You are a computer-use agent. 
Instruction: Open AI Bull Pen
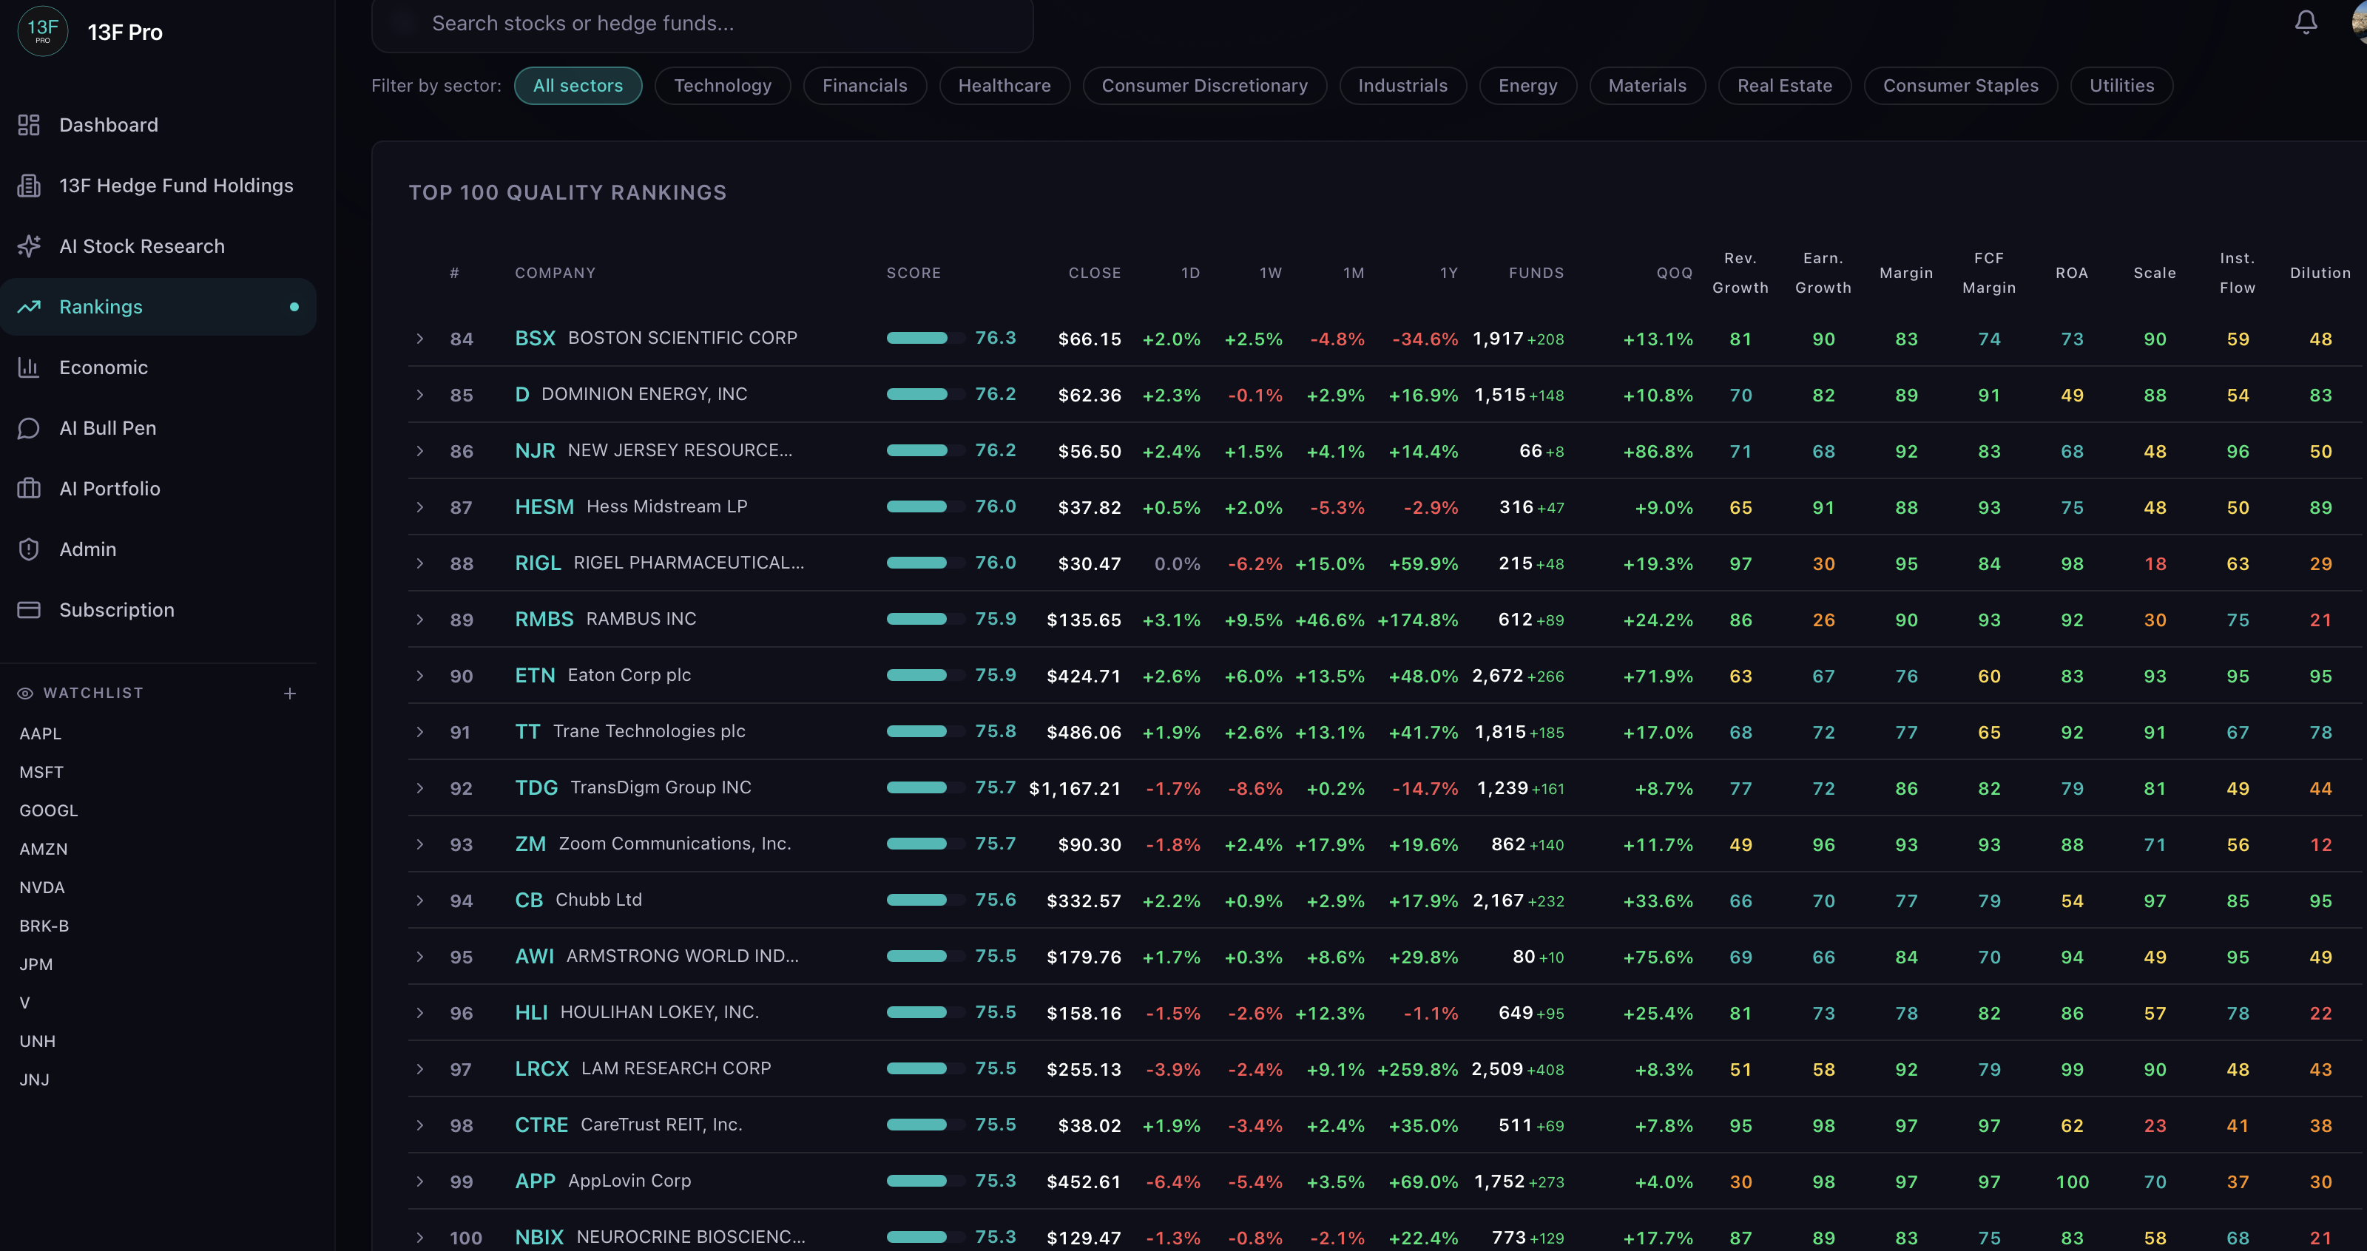[x=158, y=428]
